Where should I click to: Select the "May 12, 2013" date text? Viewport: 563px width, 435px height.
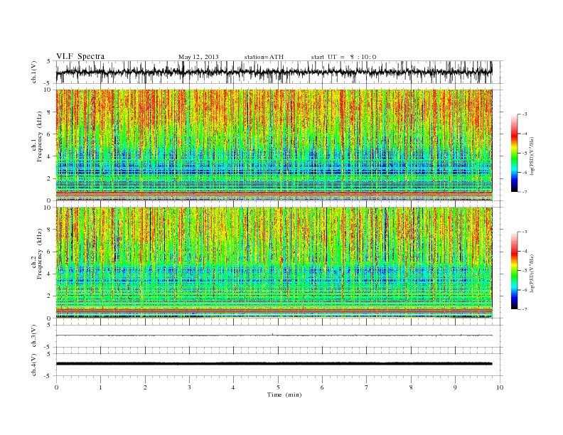(198, 57)
